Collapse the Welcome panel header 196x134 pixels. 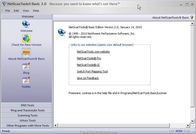(27, 17)
